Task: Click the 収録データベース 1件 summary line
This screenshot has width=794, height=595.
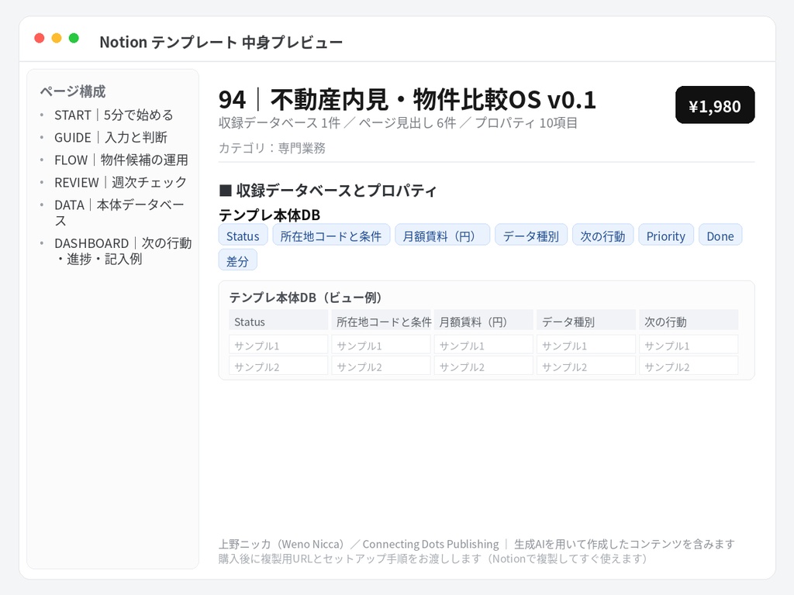Action: pos(398,123)
